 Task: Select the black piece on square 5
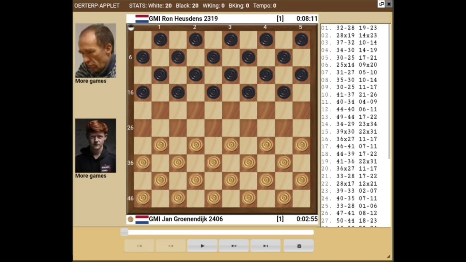301,39
